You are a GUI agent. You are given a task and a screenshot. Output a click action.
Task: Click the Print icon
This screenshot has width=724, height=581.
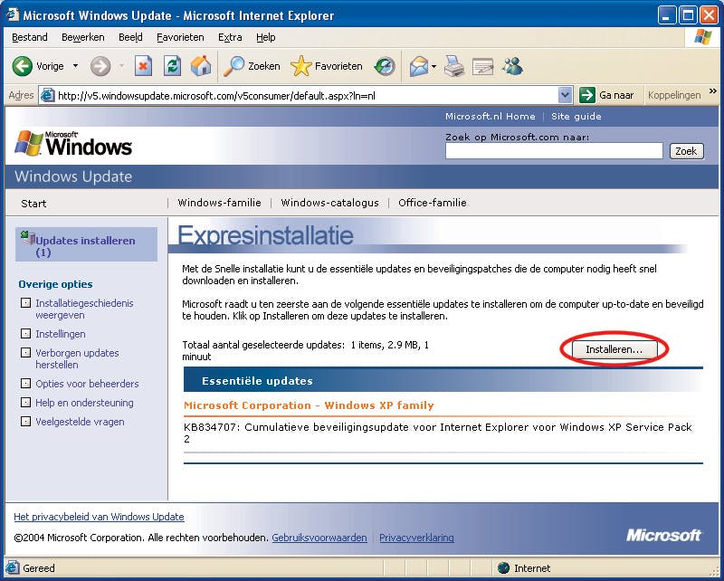pos(454,66)
